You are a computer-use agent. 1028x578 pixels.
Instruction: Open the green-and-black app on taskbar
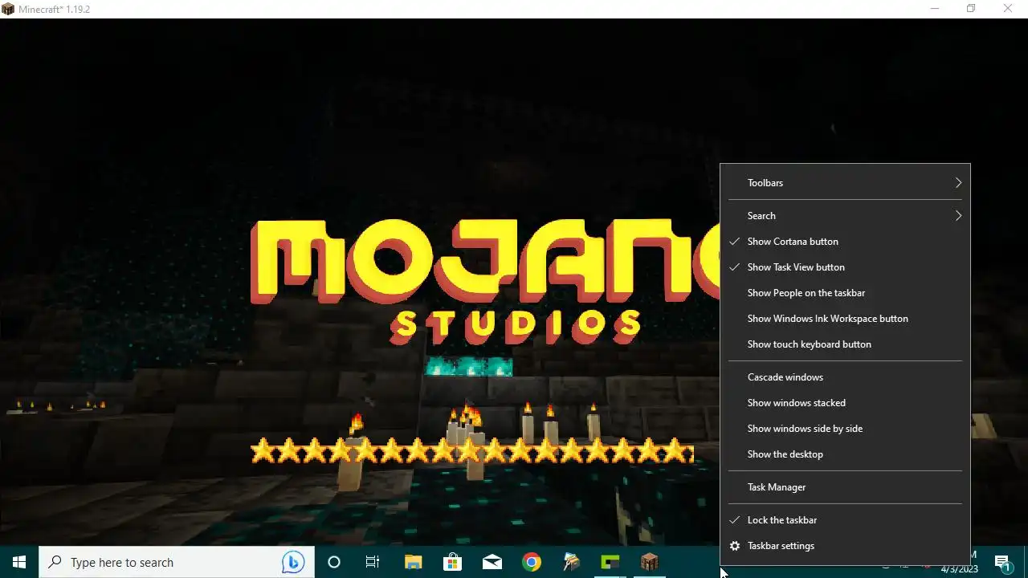610,562
